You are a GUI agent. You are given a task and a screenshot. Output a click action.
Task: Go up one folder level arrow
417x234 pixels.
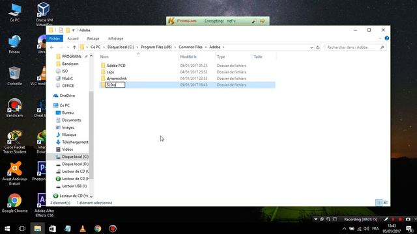point(74,47)
